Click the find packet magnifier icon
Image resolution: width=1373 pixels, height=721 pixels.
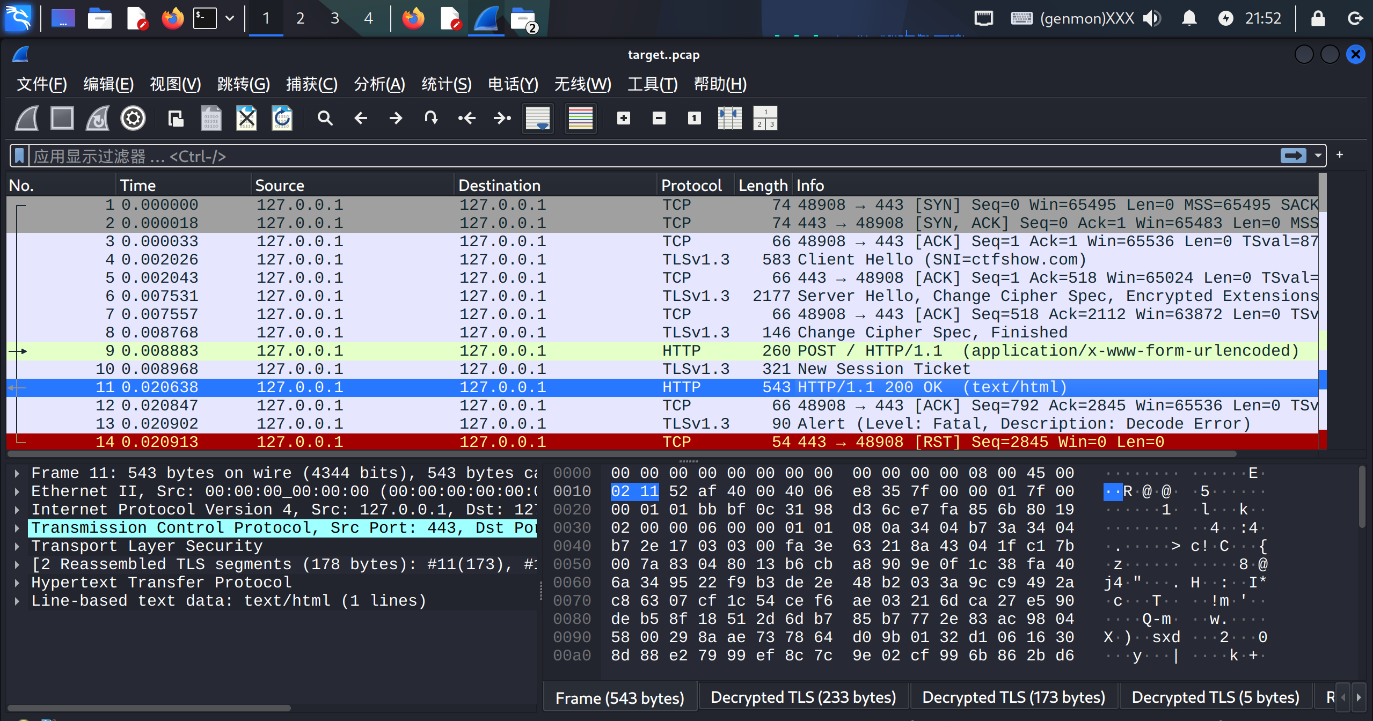tap(325, 118)
